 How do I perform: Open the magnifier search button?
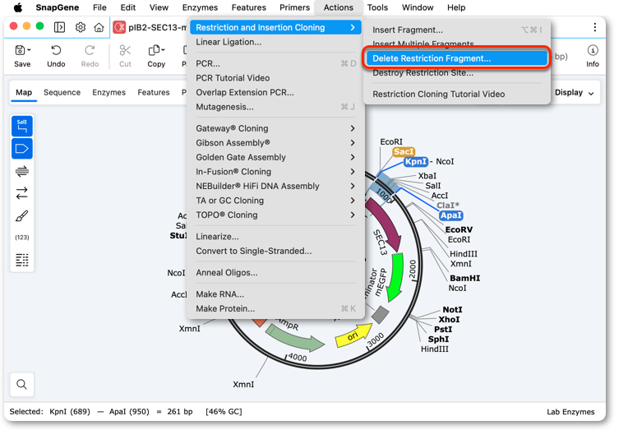coord(22,384)
